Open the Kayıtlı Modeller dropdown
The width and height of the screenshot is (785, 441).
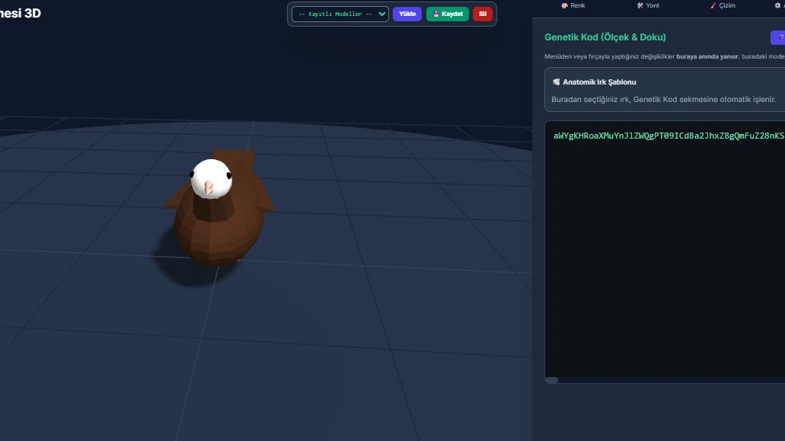pos(340,14)
